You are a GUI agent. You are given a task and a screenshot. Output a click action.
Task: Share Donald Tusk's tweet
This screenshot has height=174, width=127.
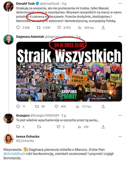pyautogui.click(x=103, y=27)
